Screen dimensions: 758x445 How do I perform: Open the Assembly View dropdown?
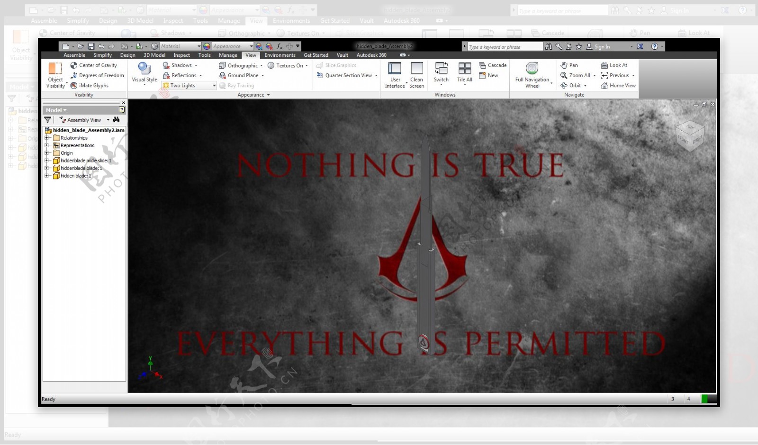pos(84,120)
